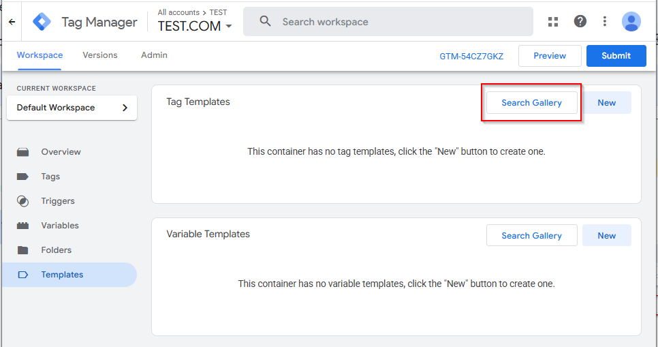Open the Google apps grid icon
The height and width of the screenshot is (347, 658).
553,22
